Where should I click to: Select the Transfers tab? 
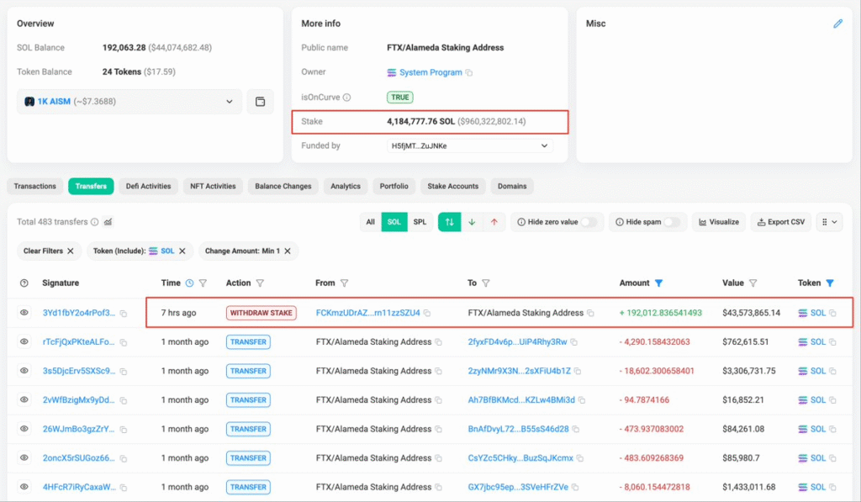91,186
